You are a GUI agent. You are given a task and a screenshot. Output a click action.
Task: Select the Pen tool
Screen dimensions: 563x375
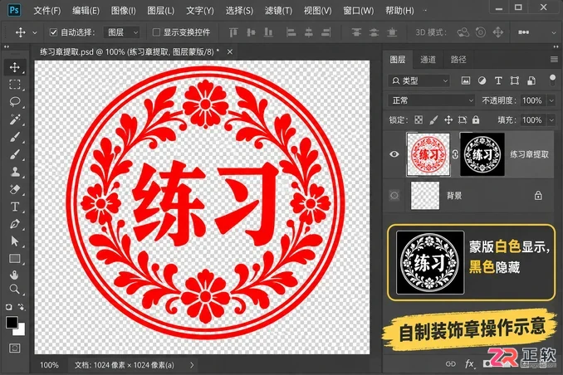(15, 224)
